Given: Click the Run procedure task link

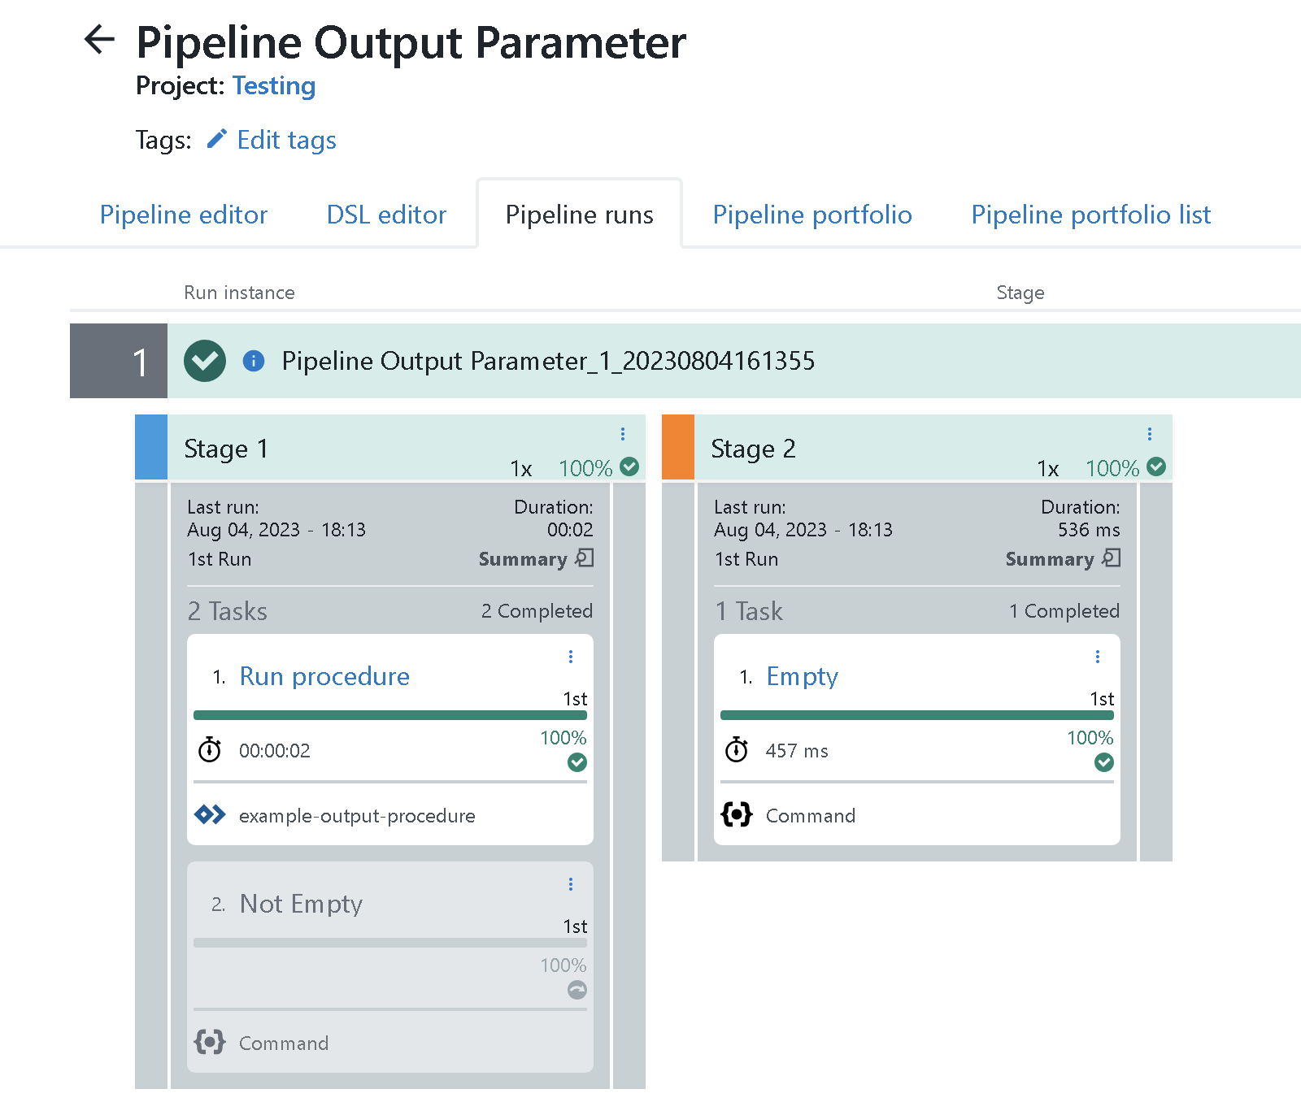Looking at the screenshot, I should coord(324,676).
